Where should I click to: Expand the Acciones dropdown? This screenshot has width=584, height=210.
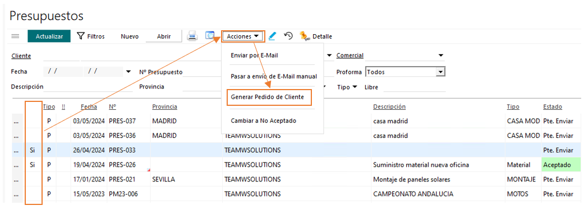(x=243, y=36)
